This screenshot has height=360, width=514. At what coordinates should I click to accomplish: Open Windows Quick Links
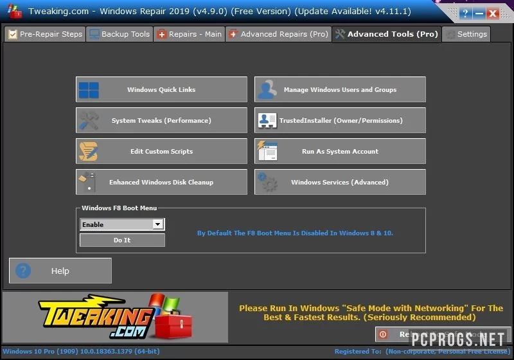162,89
